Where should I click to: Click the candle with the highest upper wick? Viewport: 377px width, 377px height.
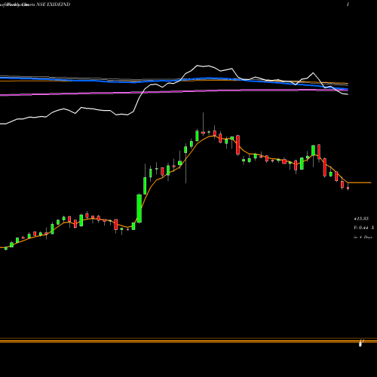[203, 133]
